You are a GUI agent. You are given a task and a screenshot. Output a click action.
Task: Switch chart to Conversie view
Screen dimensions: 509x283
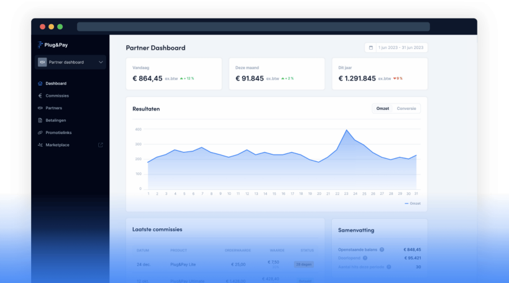point(406,109)
